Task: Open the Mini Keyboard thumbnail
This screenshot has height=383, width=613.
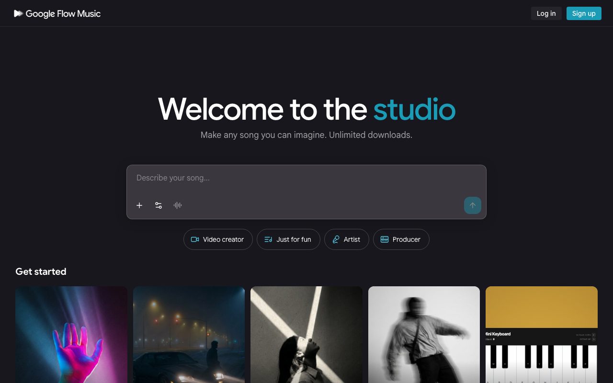Action: (542, 335)
